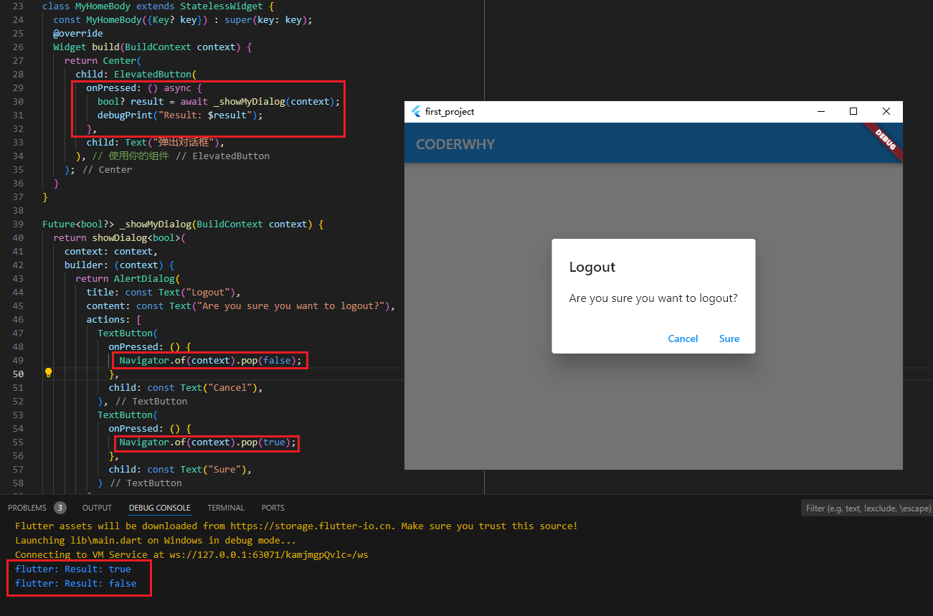Click the 'first_project' window title text
The width and height of the screenshot is (933, 616).
coord(450,112)
